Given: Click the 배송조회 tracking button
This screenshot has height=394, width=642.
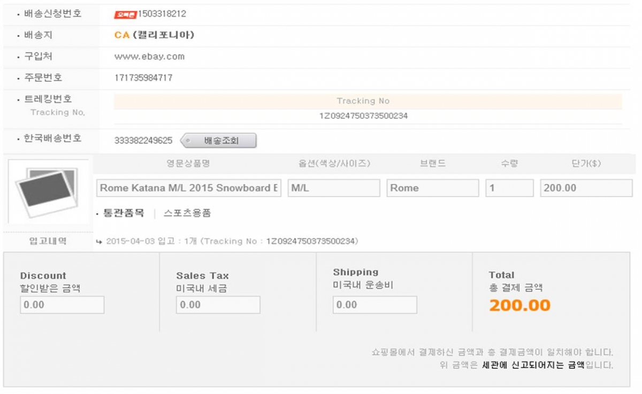Looking at the screenshot, I should click(x=218, y=141).
